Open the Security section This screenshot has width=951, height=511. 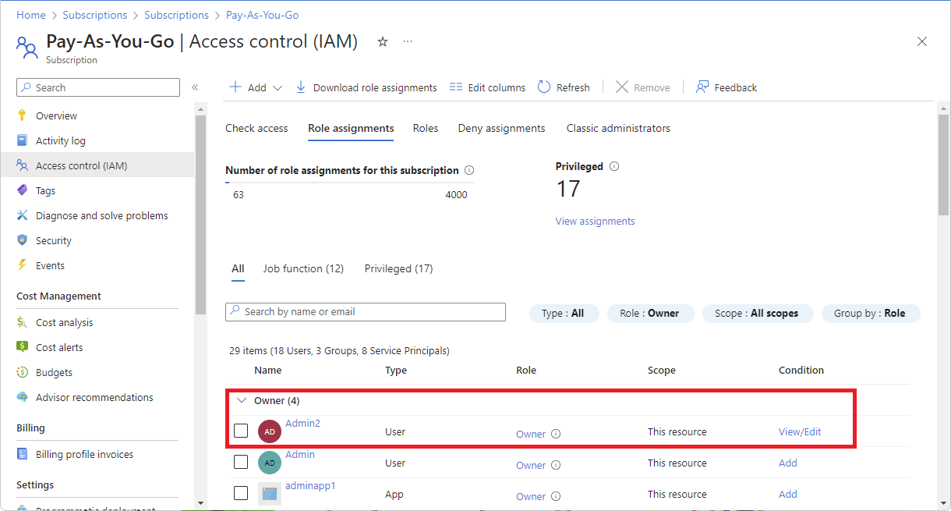[55, 240]
